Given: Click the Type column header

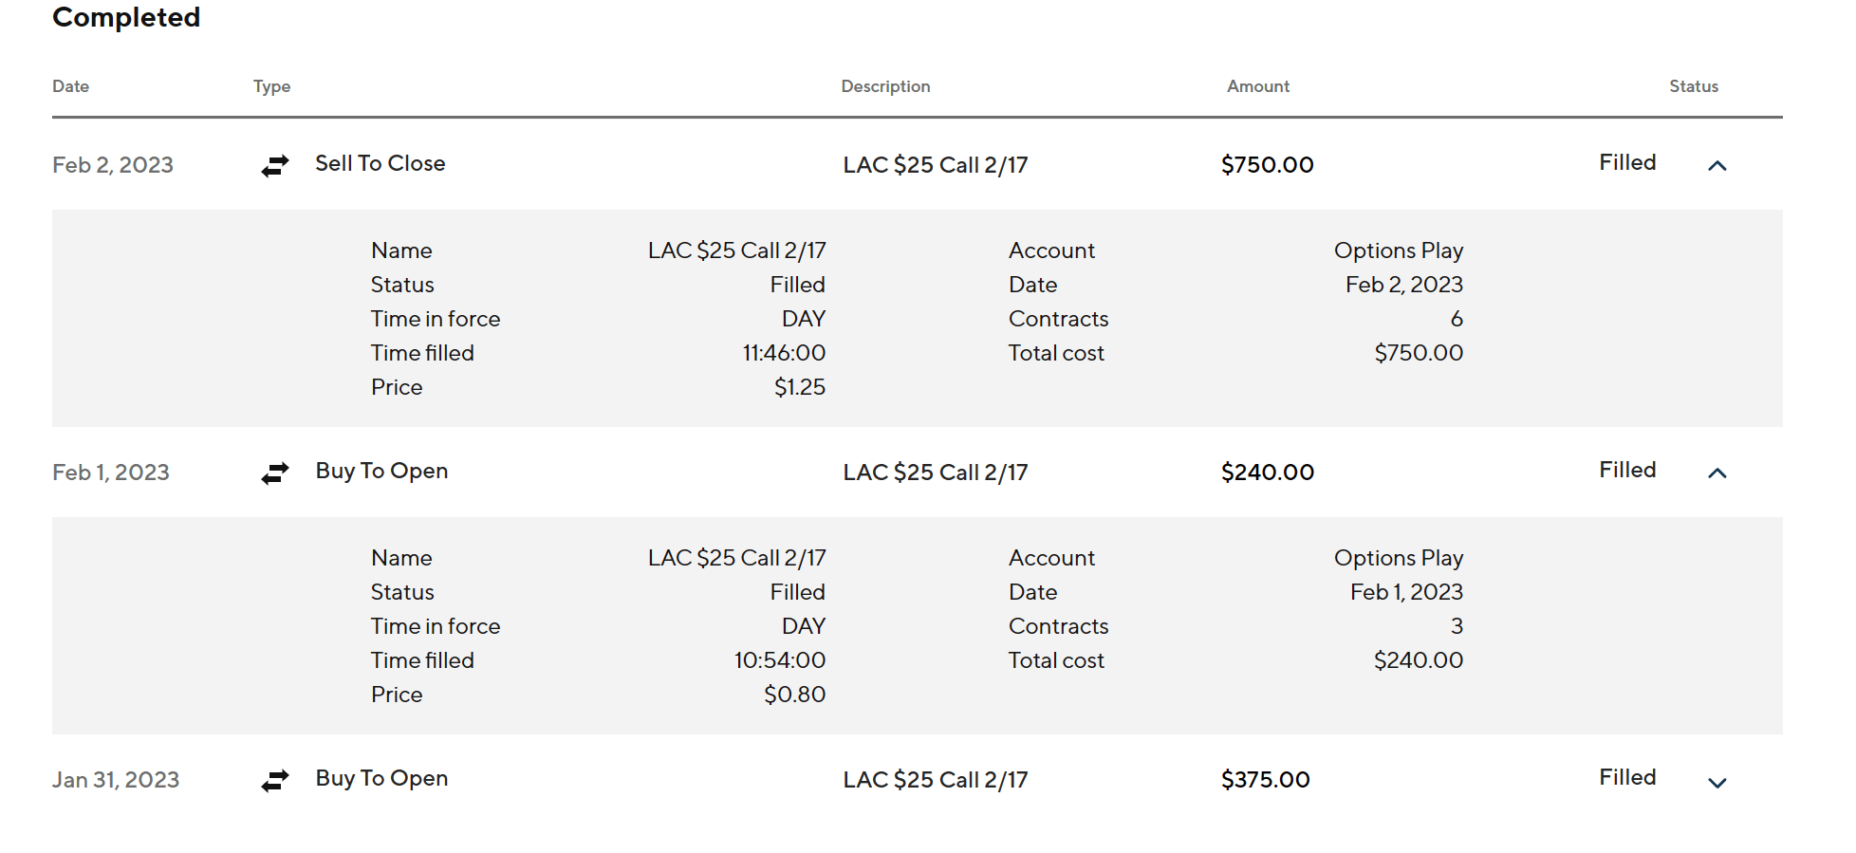Looking at the screenshot, I should (x=271, y=86).
